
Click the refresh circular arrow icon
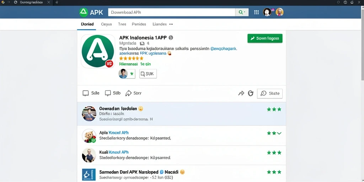coord(251,93)
